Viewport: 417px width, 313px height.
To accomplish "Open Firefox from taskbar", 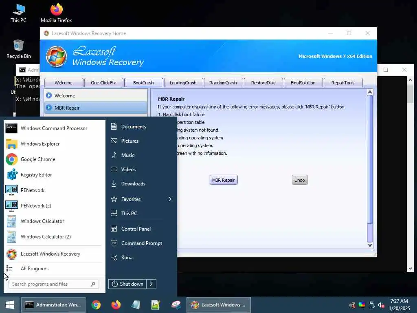I will [116, 305].
